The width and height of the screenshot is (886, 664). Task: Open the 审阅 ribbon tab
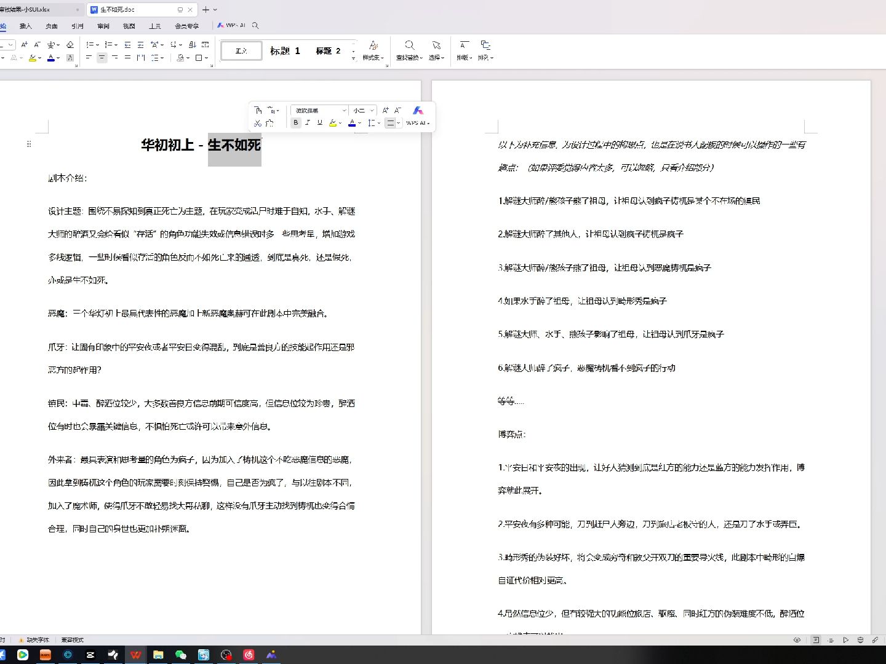[103, 26]
